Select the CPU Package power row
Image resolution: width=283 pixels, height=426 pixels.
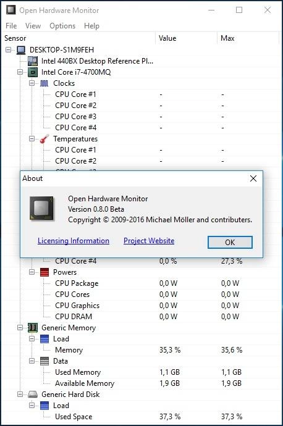[x=141, y=283]
